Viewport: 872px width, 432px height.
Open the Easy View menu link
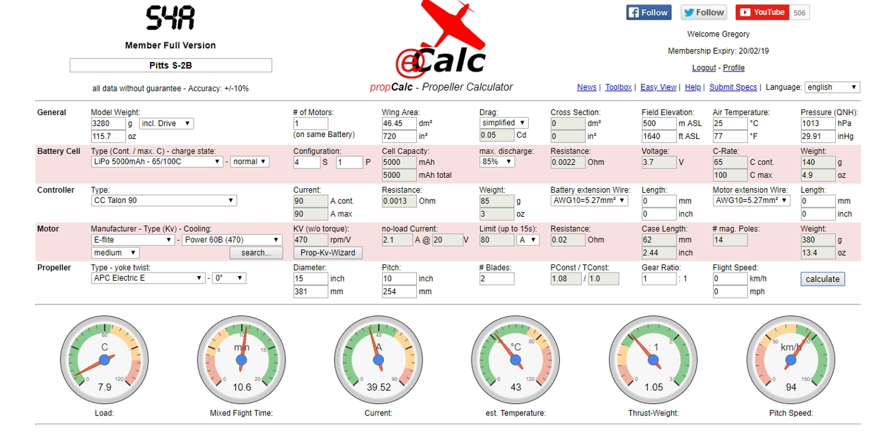pyautogui.click(x=658, y=87)
